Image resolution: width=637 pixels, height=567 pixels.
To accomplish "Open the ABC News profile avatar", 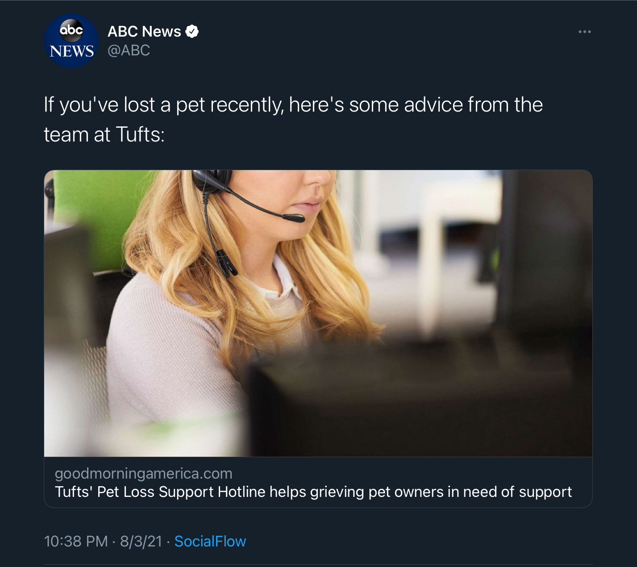I will [71, 41].
